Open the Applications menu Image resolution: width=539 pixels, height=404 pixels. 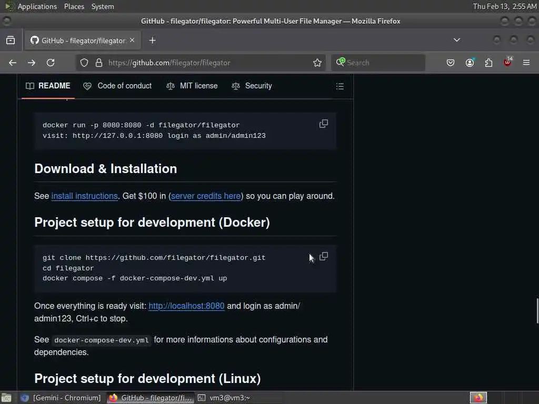tap(37, 6)
